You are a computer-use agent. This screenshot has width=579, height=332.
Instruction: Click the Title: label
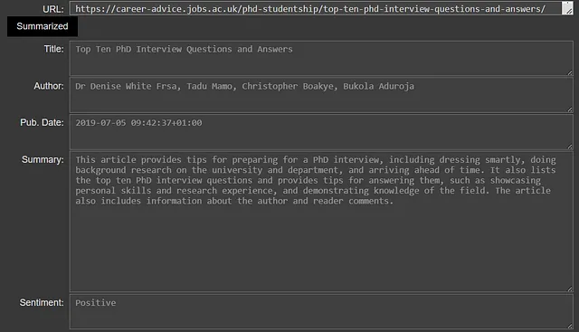point(54,49)
